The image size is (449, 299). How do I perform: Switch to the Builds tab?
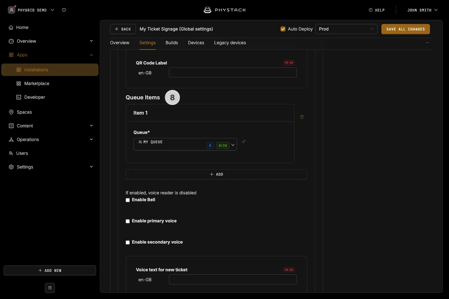(172, 43)
